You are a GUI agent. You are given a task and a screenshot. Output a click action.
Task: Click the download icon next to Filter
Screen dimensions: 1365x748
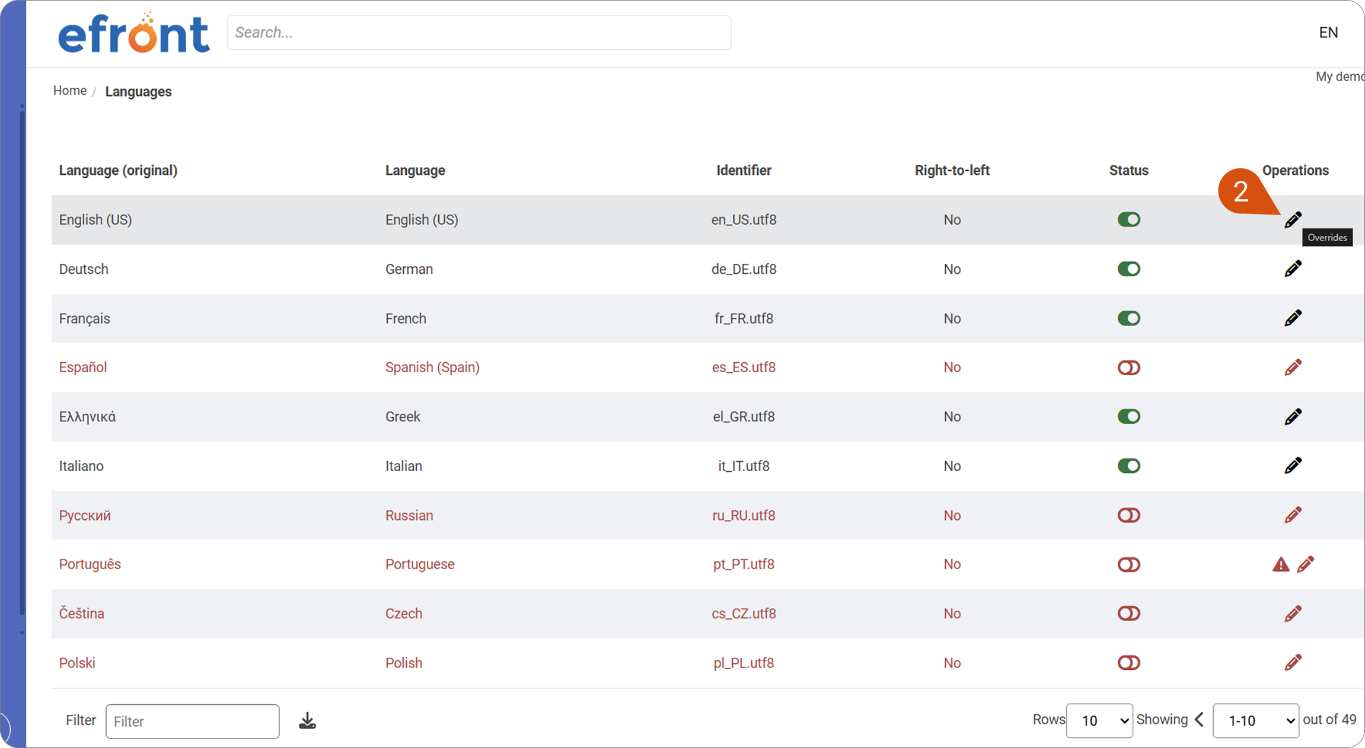pyautogui.click(x=307, y=721)
